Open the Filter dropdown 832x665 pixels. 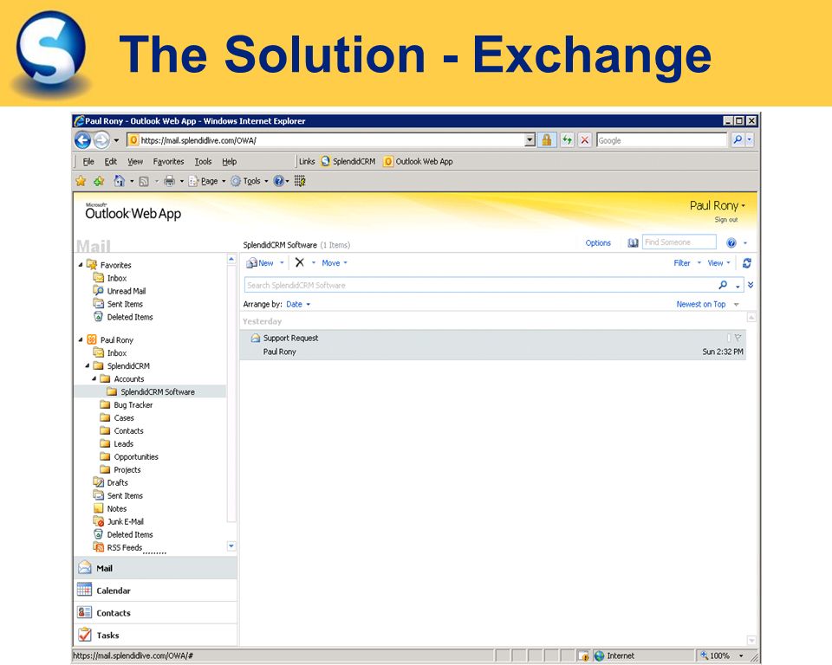point(687,262)
